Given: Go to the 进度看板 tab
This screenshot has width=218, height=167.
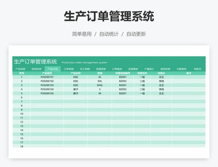Looking at the screenshot, I should click(x=133, y=69).
